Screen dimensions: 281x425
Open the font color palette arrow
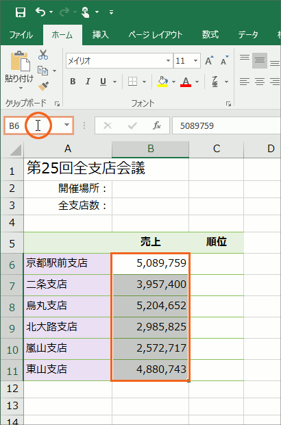(197, 82)
